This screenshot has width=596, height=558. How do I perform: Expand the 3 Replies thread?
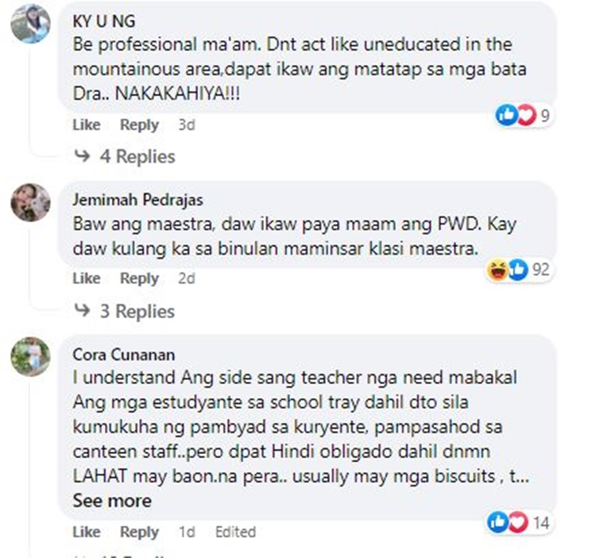125,311
